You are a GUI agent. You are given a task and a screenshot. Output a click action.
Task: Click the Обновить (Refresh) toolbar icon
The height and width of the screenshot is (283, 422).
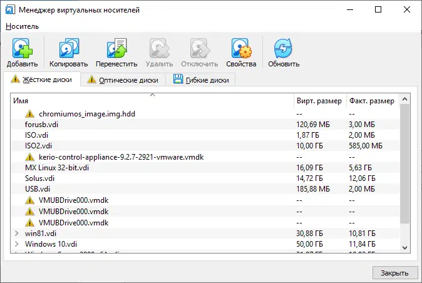click(x=284, y=49)
